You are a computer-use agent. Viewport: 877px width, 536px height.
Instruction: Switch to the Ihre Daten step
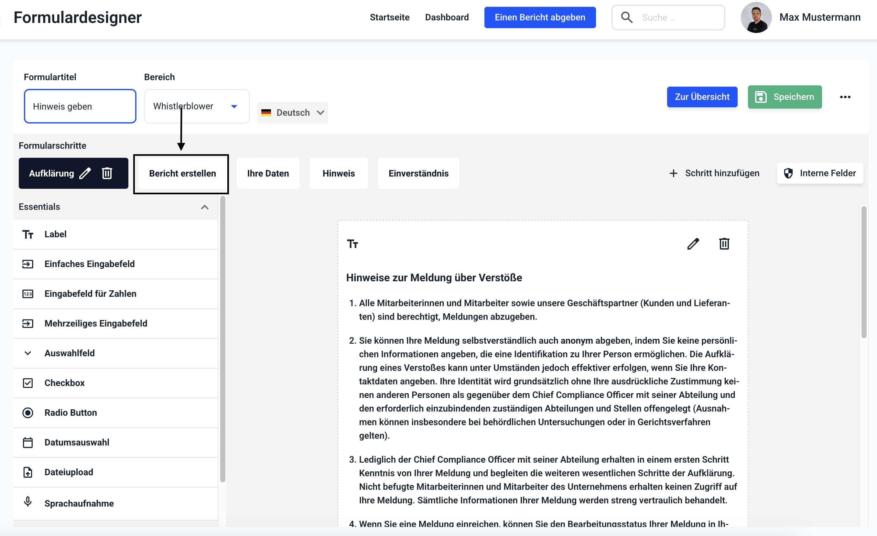pyautogui.click(x=268, y=173)
